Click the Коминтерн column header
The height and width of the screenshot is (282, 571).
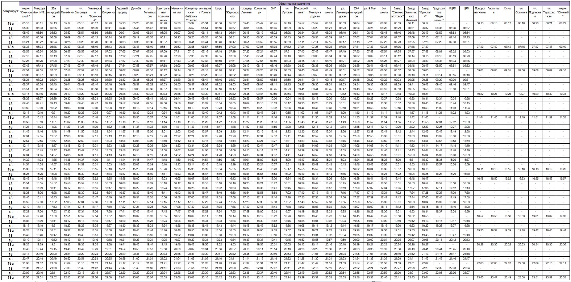coord(260,13)
